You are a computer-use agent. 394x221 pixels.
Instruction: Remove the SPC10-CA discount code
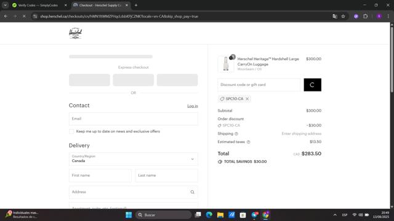(x=247, y=99)
